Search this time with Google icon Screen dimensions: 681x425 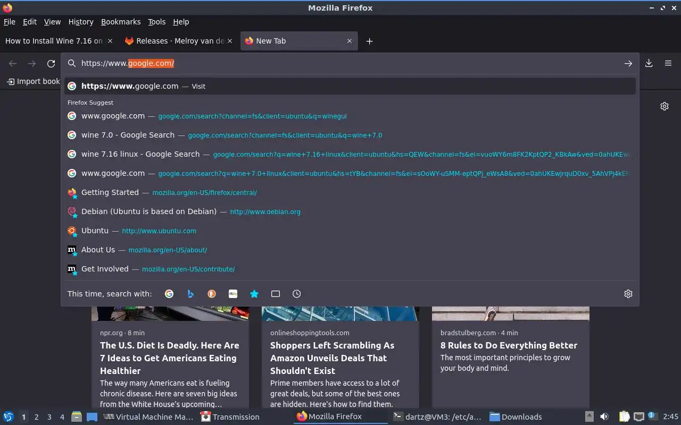169,294
